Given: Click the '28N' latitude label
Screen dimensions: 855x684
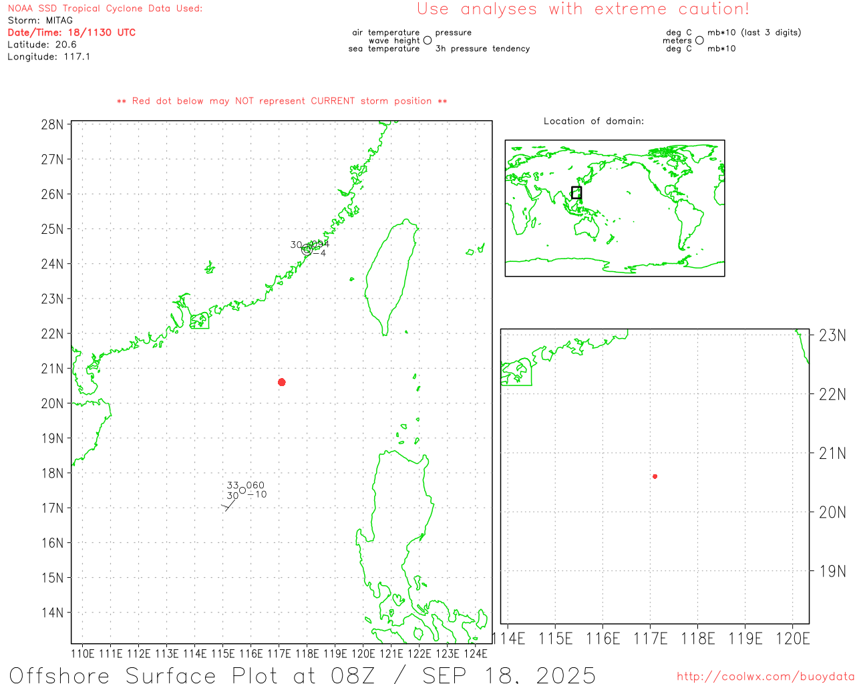Looking at the screenshot, I should coord(53,125).
